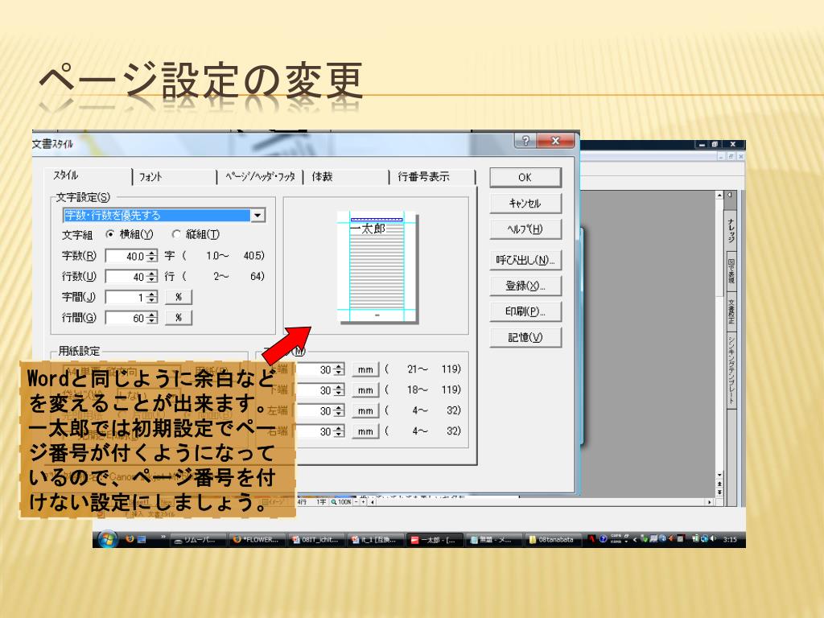Toggle the fourth row mm unit button

(x=365, y=431)
